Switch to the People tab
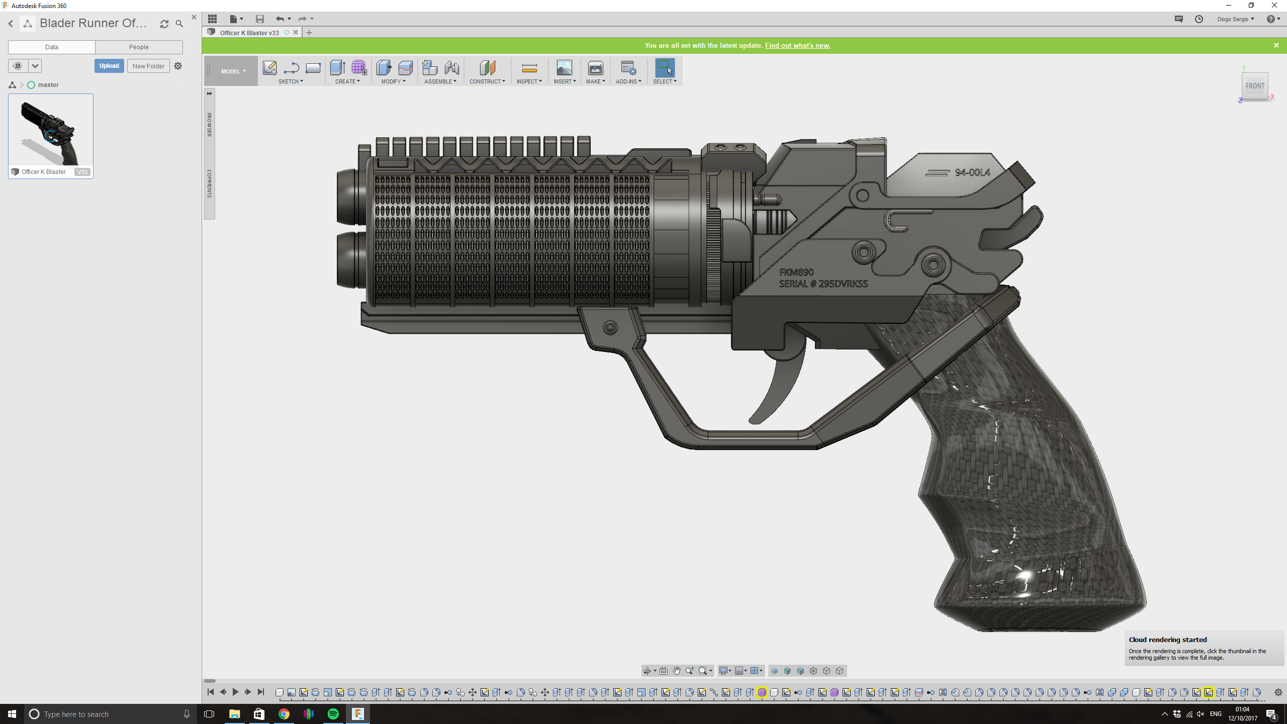This screenshot has width=1287, height=724. point(139,47)
